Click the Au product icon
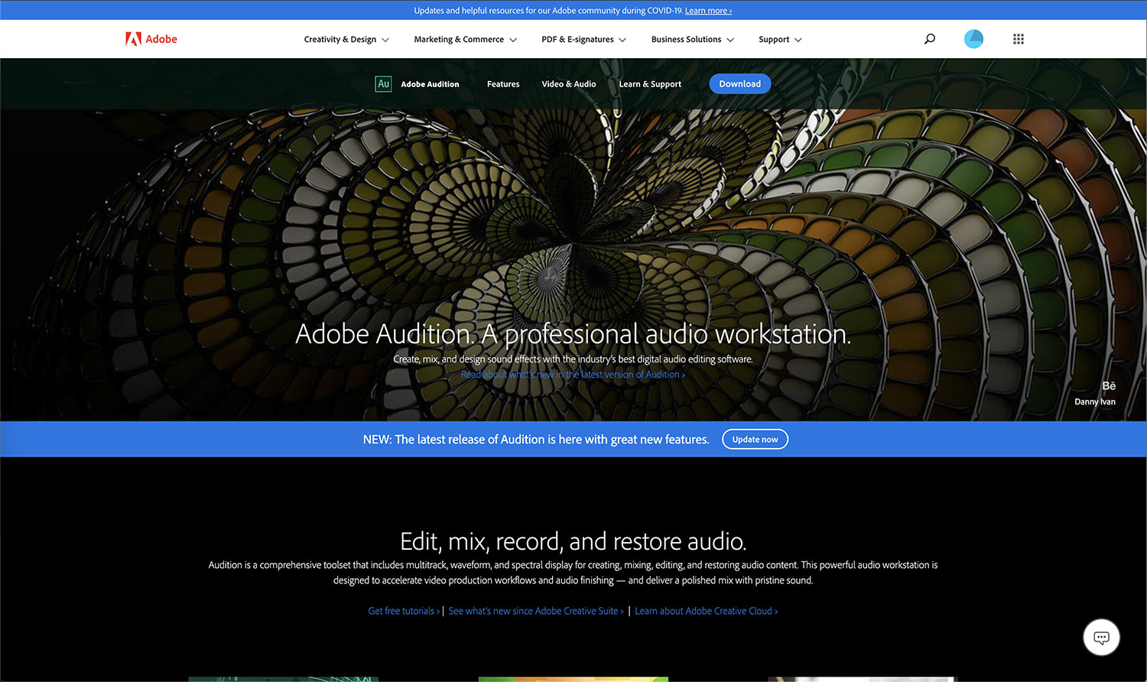1147x682 pixels. point(382,84)
